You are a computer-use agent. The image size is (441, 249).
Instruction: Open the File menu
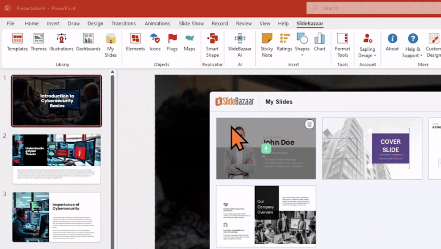[11, 23]
